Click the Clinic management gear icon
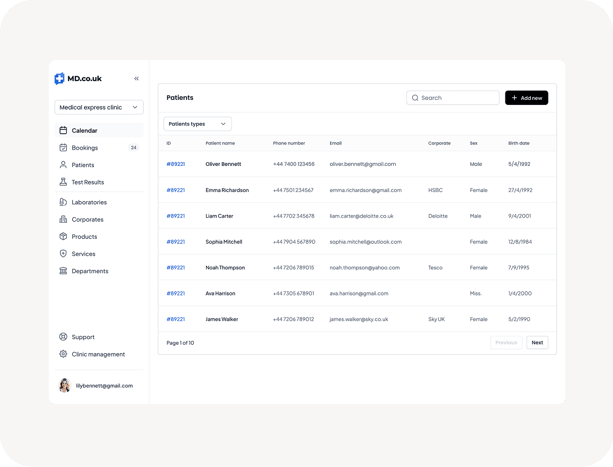The width and height of the screenshot is (613, 467). [63, 354]
